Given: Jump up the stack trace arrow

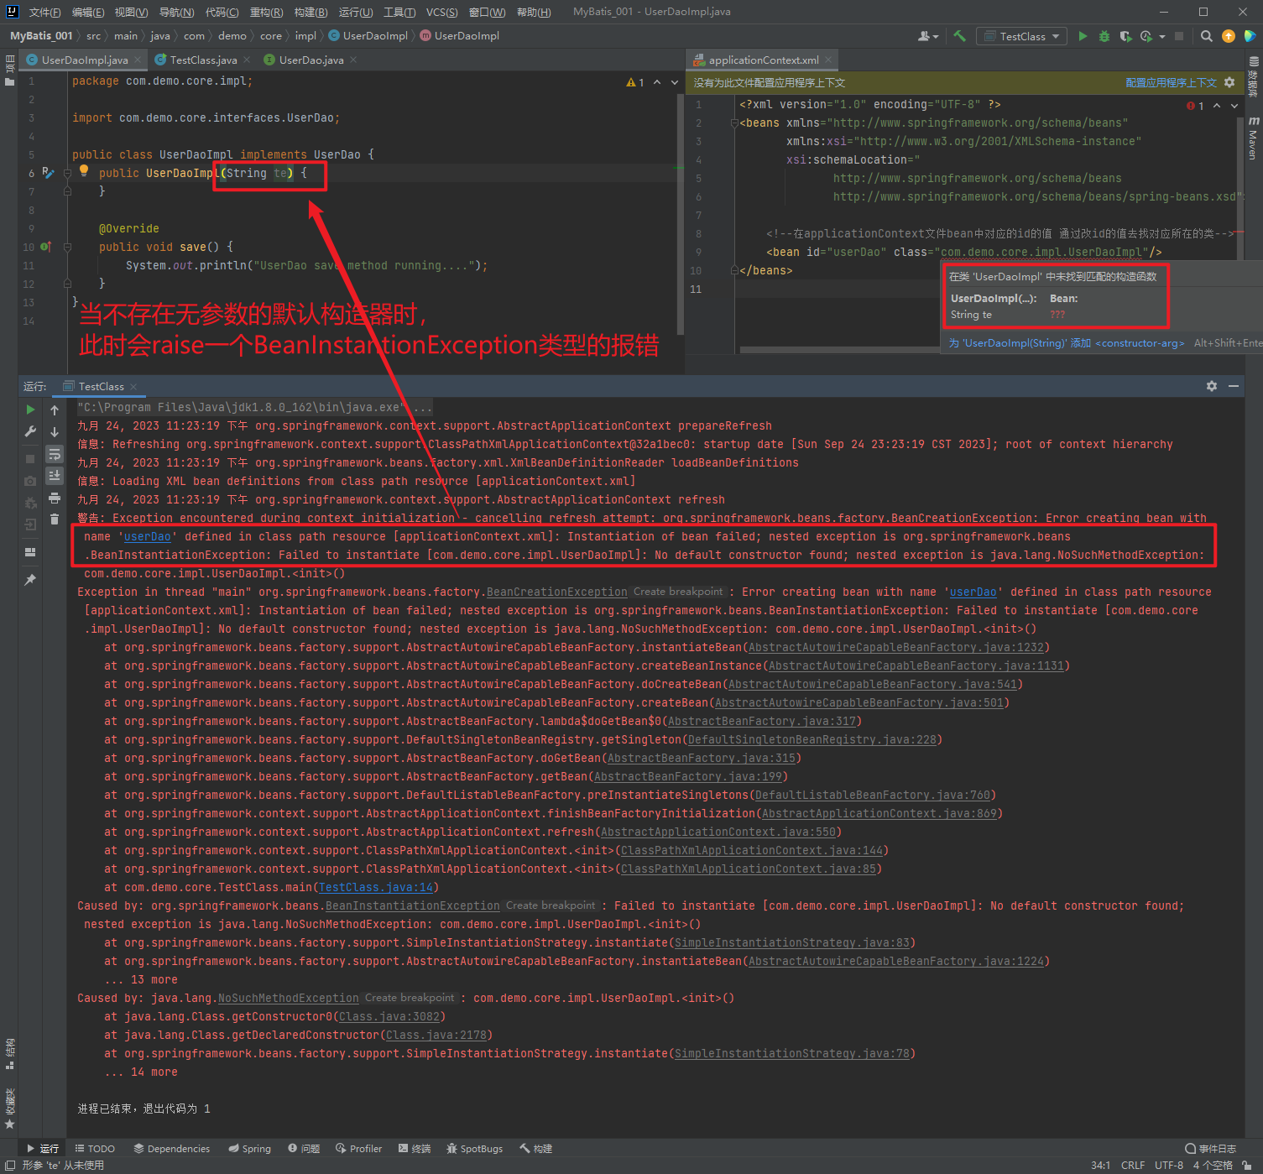Looking at the screenshot, I should point(55,410).
